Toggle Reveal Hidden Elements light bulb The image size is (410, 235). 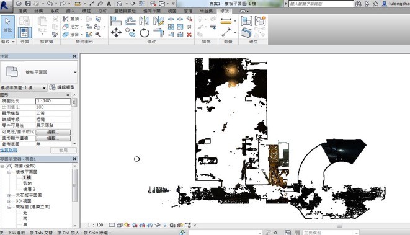(165, 225)
